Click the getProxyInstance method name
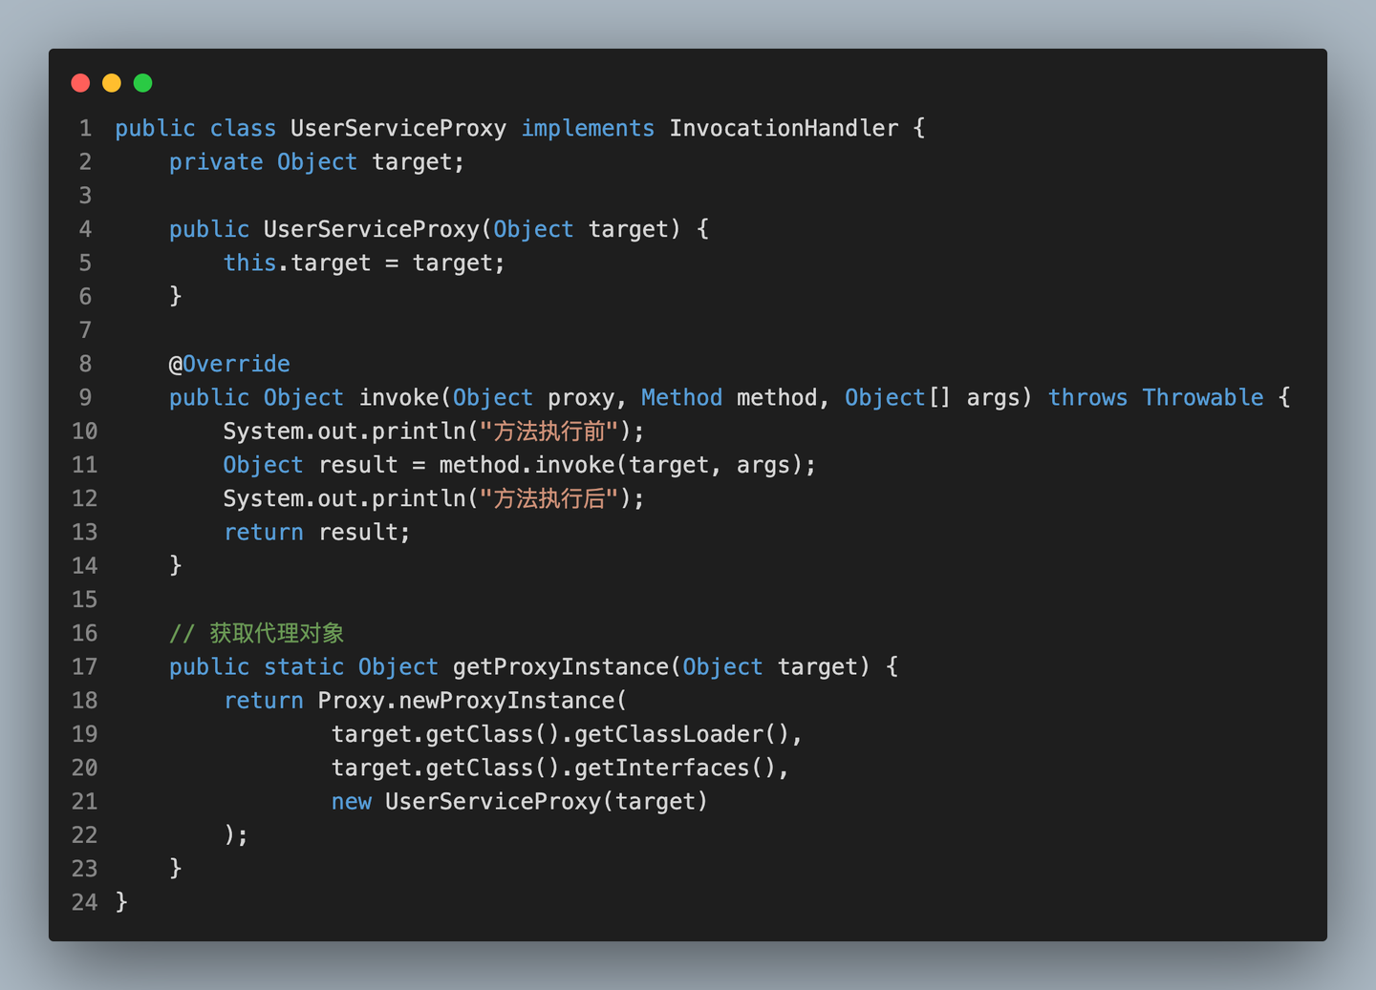1376x990 pixels. 561,666
